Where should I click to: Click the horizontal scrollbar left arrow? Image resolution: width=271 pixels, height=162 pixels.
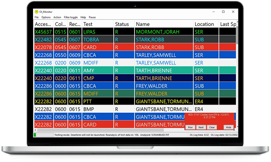35,130
